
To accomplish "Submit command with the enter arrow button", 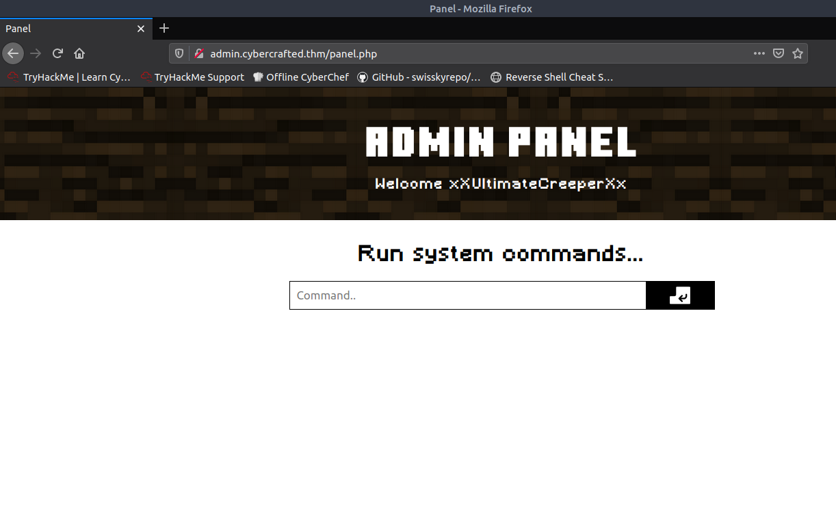I will (680, 295).
